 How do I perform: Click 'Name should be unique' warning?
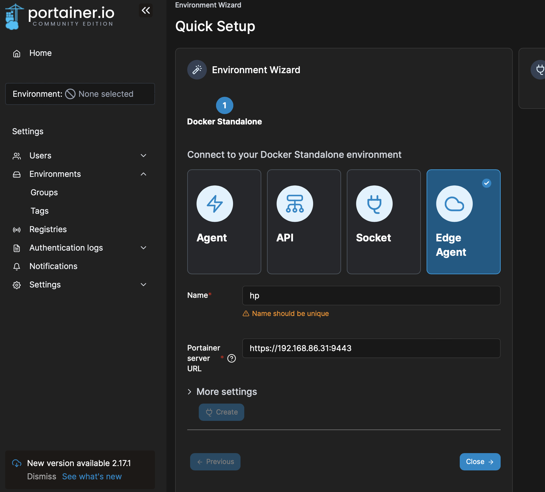(x=286, y=313)
